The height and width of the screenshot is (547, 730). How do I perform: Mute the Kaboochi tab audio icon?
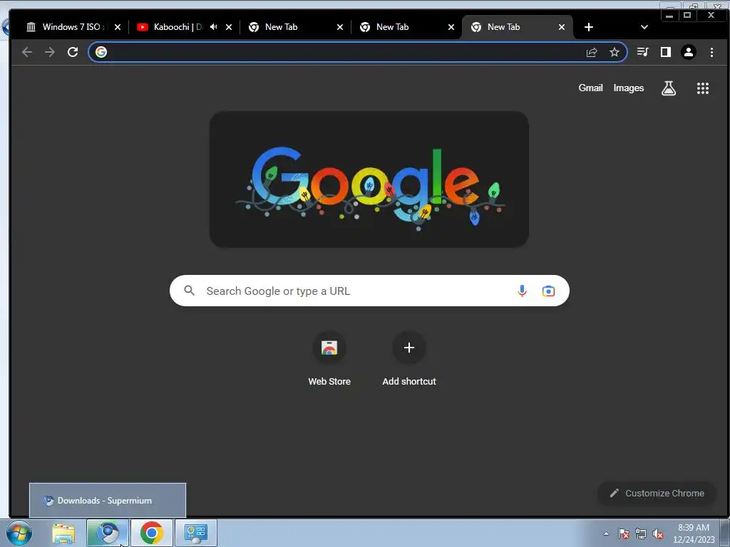pos(214,27)
